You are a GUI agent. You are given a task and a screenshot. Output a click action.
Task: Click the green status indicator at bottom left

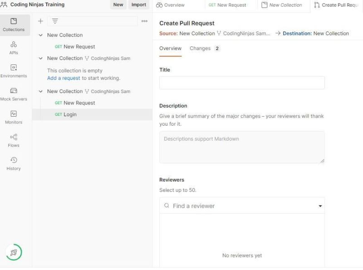click(14, 251)
